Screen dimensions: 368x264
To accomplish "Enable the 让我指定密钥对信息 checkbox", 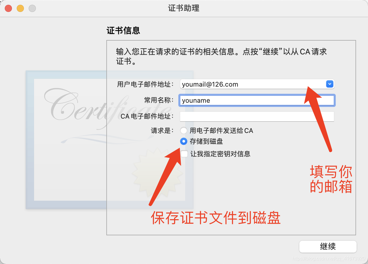I will (x=184, y=154).
